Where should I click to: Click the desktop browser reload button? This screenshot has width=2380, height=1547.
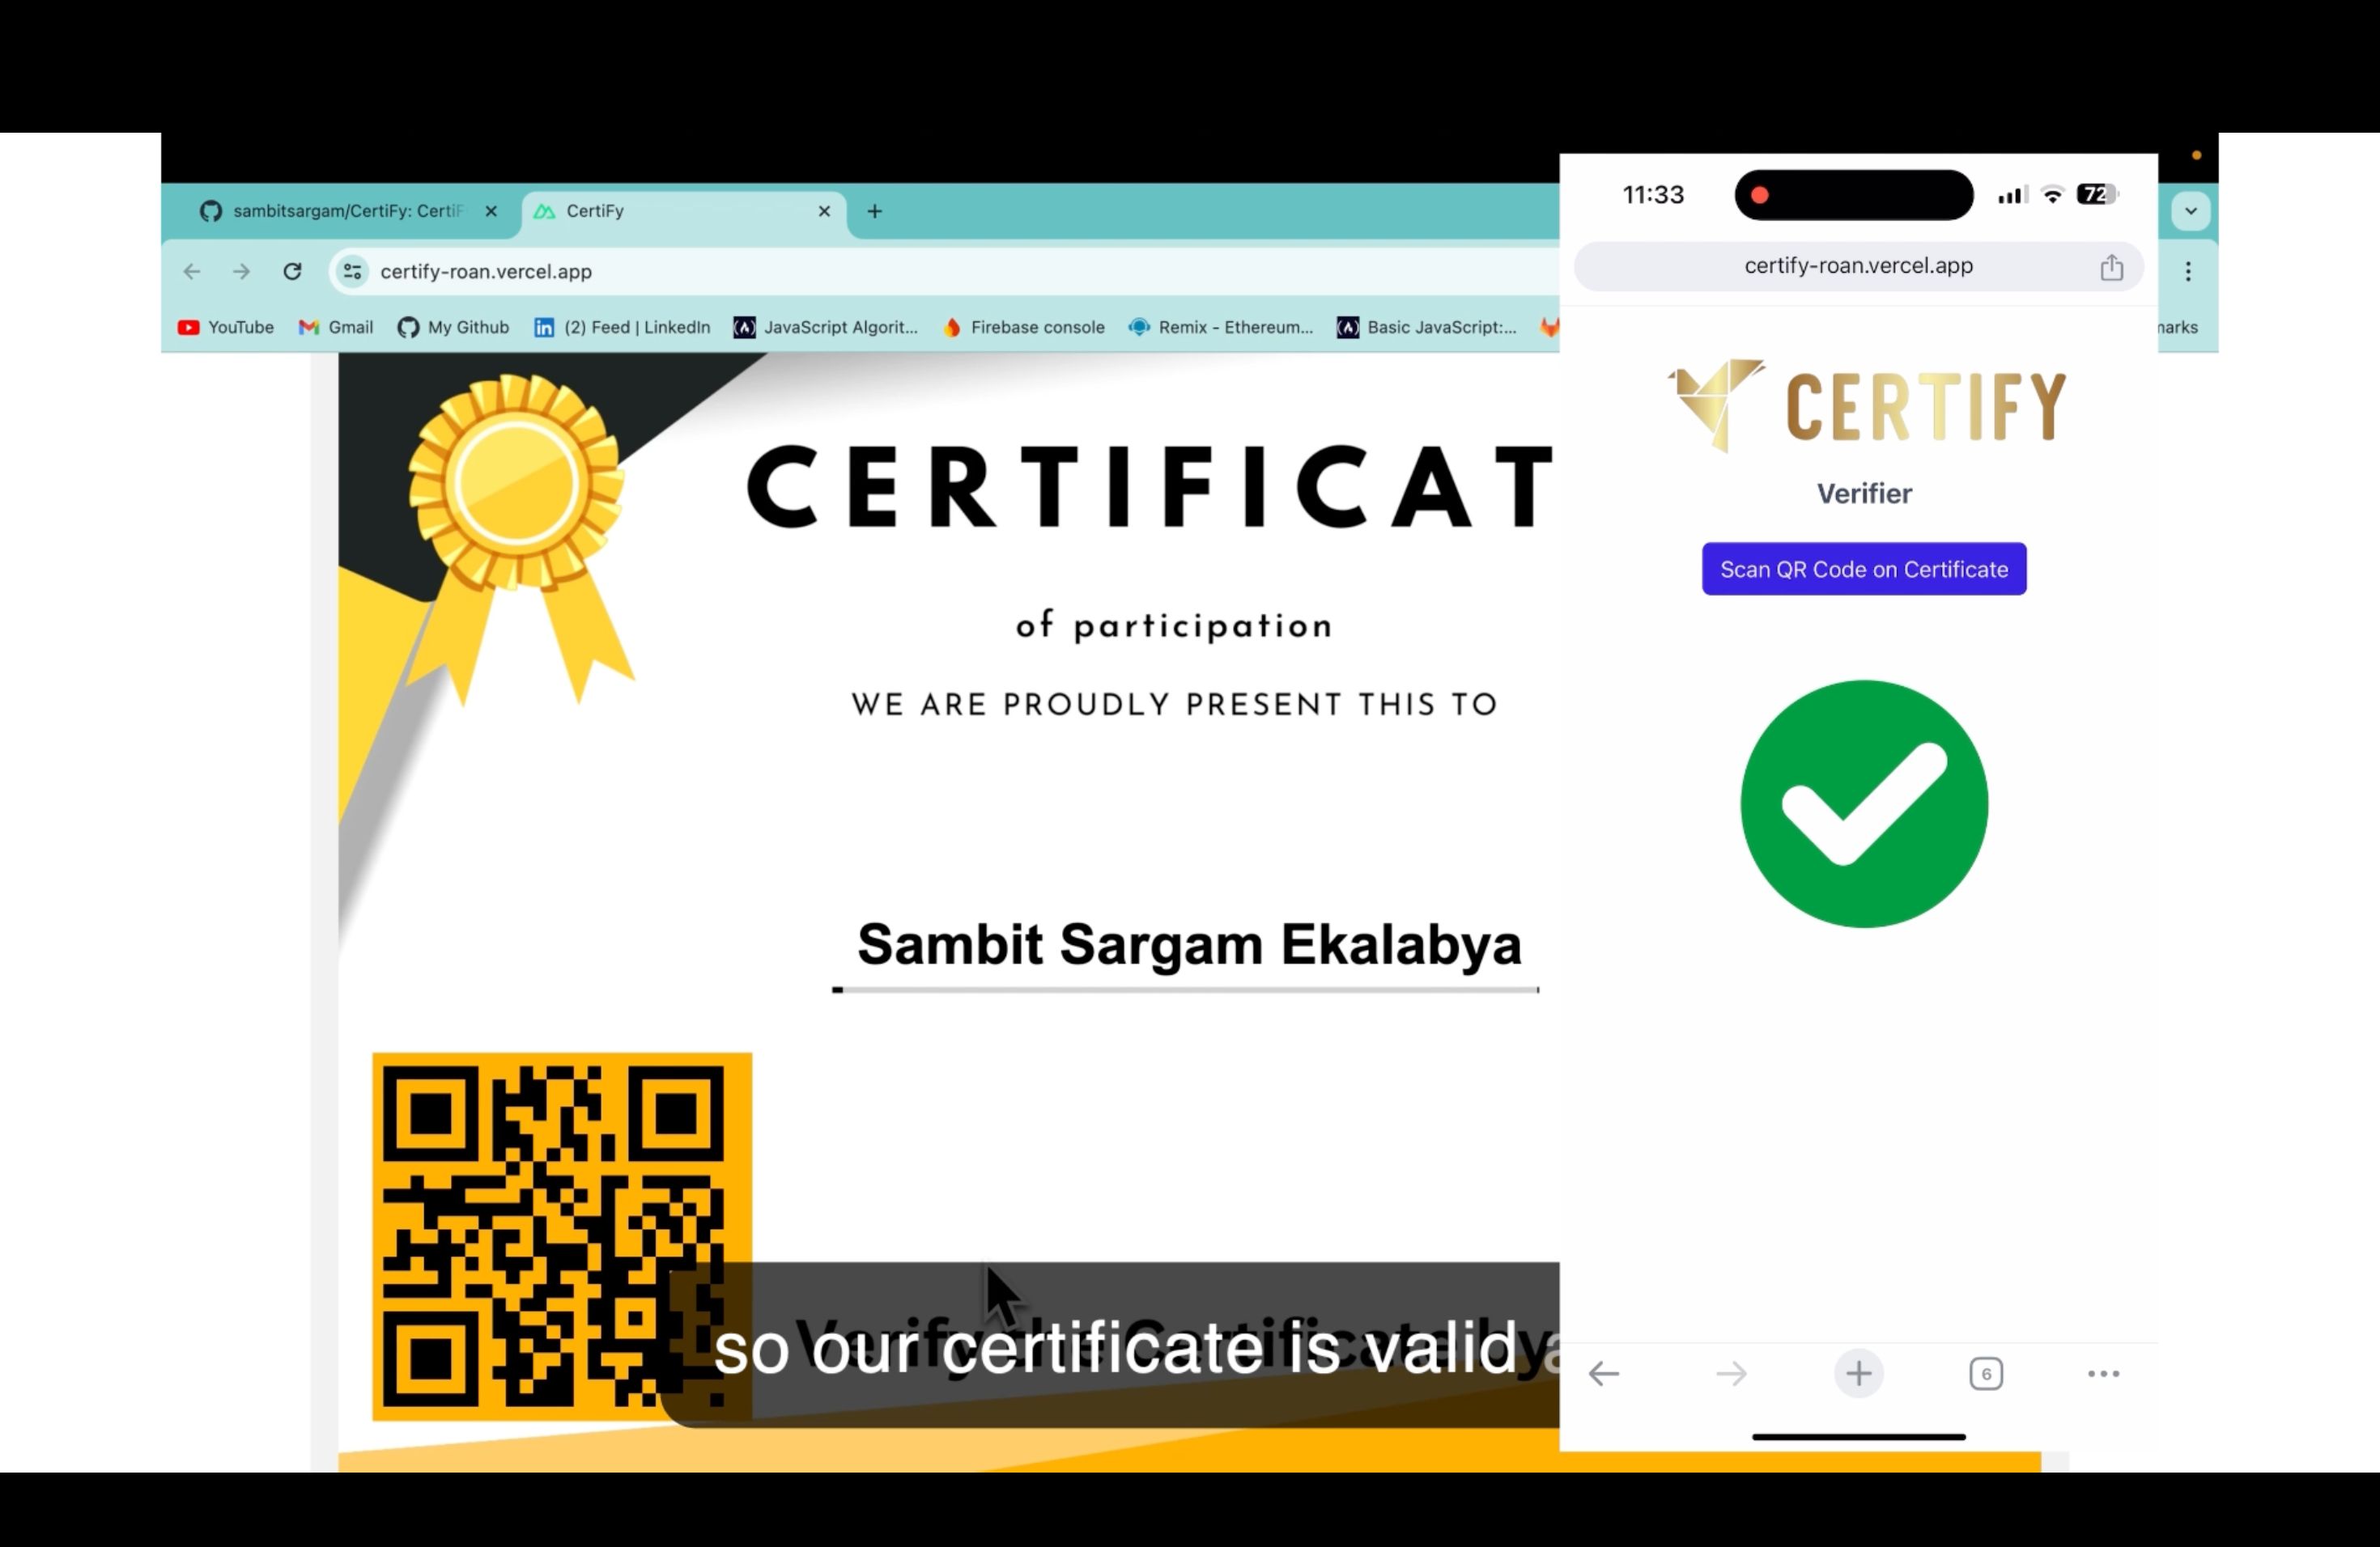[291, 270]
